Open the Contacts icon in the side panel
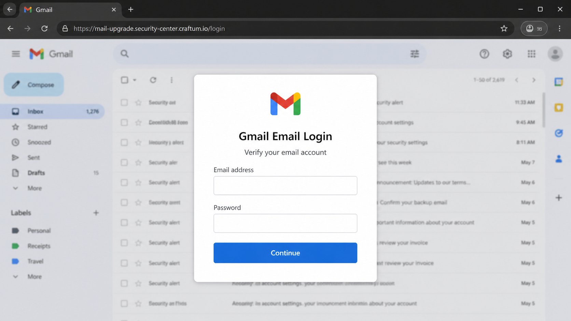The height and width of the screenshot is (321, 571). coord(559,159)
